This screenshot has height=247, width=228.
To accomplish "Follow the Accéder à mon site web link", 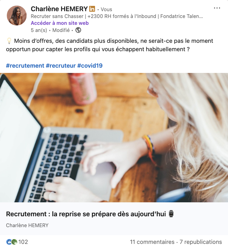I will tap(60, 23).
